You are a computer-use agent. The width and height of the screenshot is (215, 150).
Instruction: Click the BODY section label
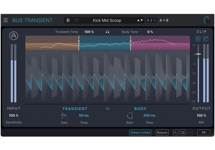pos(140,109)
